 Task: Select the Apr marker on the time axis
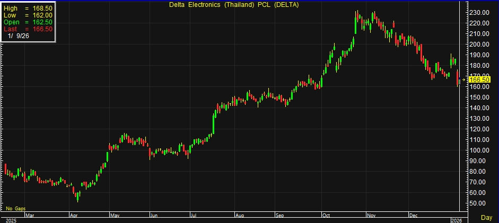coord(74,216)
